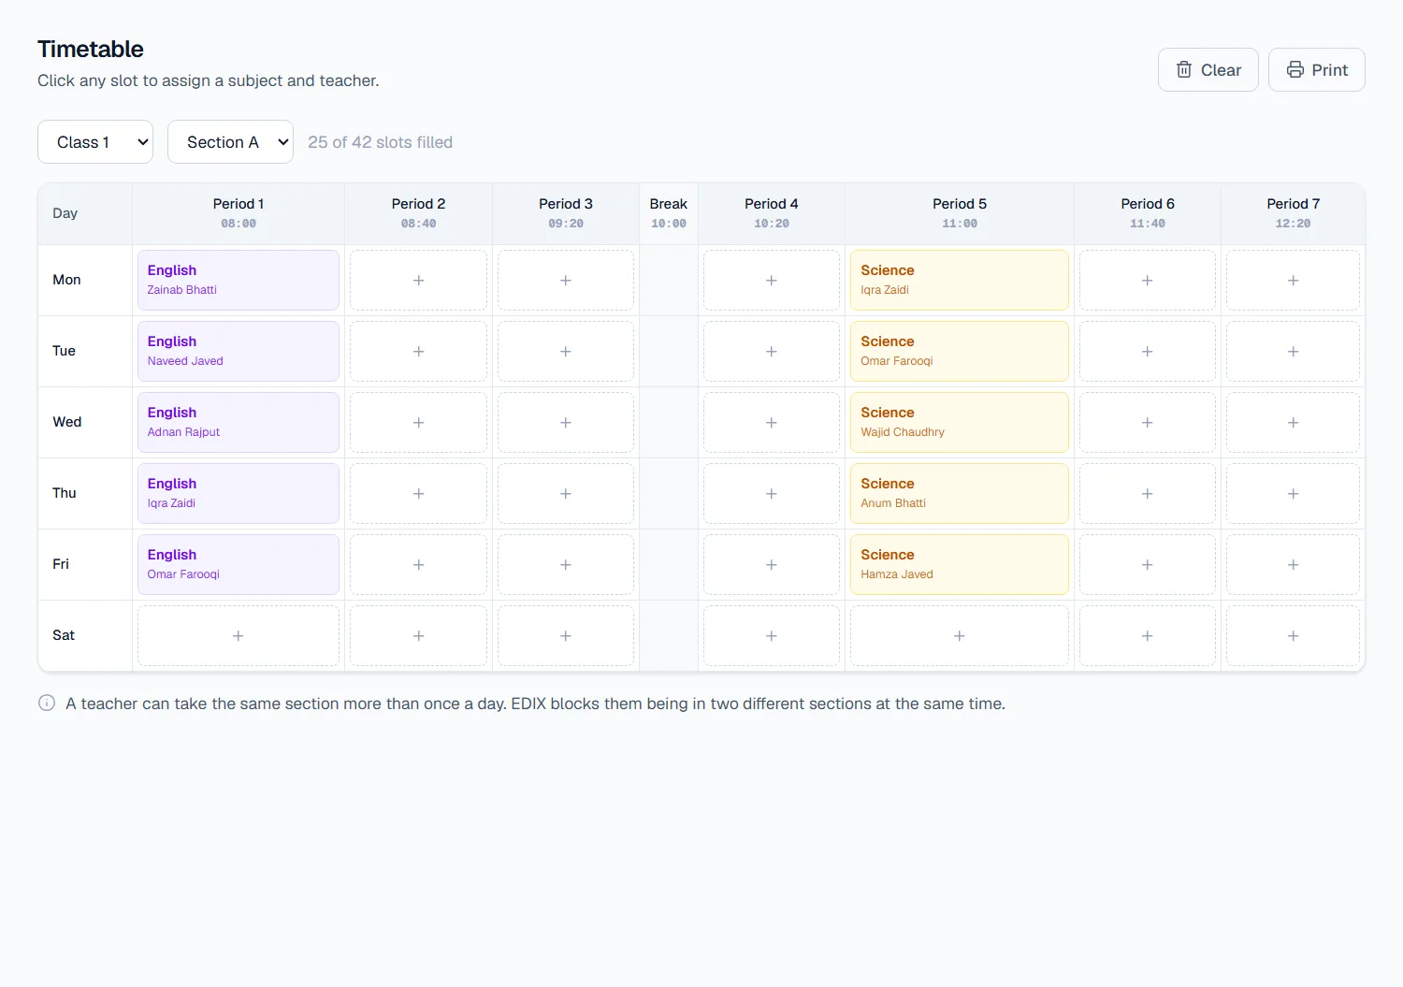Viewport: 1403px width, 987px height.
Task: Open Thursday Science slot with Anum Bhatti
Action: point(960,493)
